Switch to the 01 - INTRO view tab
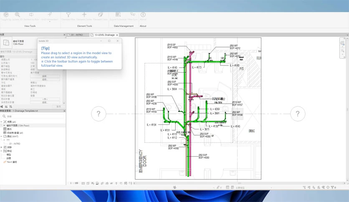Image resolution: width=349 pixels, height=202 pixels. click(x=77, y=35)
